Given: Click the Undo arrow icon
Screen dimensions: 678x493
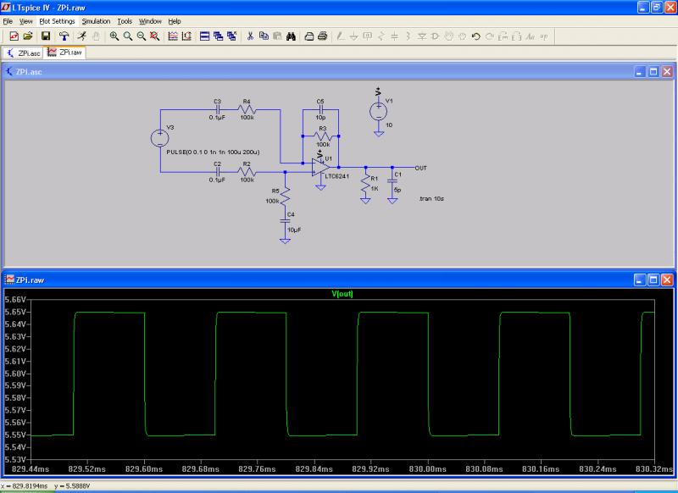Looking at the screenshot, I should 475,36.
